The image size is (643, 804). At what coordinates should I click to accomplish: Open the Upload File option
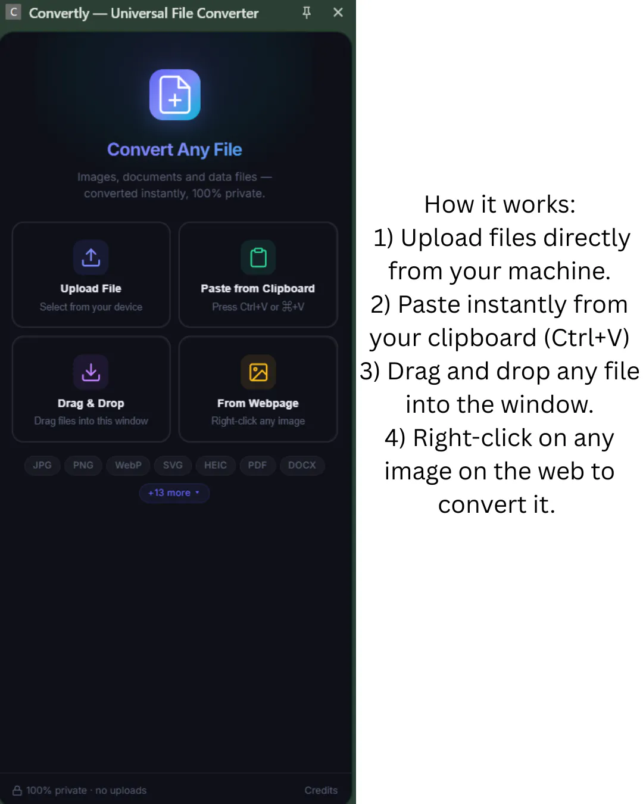coord(91,275)
